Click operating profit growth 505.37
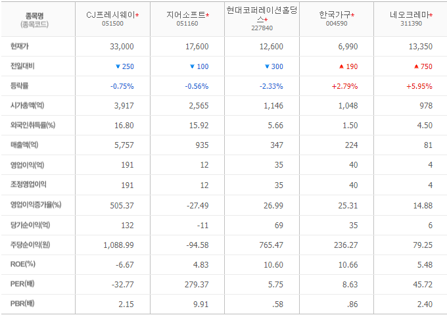Screen dimensions: 447x315 tap(122, 206)
